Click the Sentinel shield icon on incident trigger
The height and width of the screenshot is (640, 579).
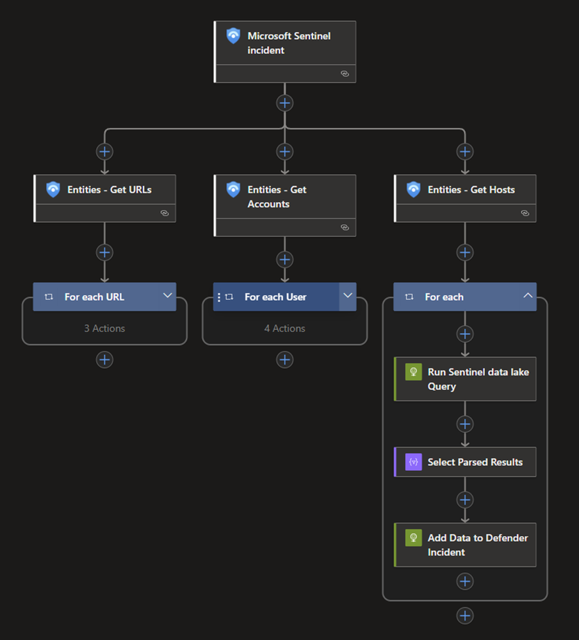click(x=233, y=36)
